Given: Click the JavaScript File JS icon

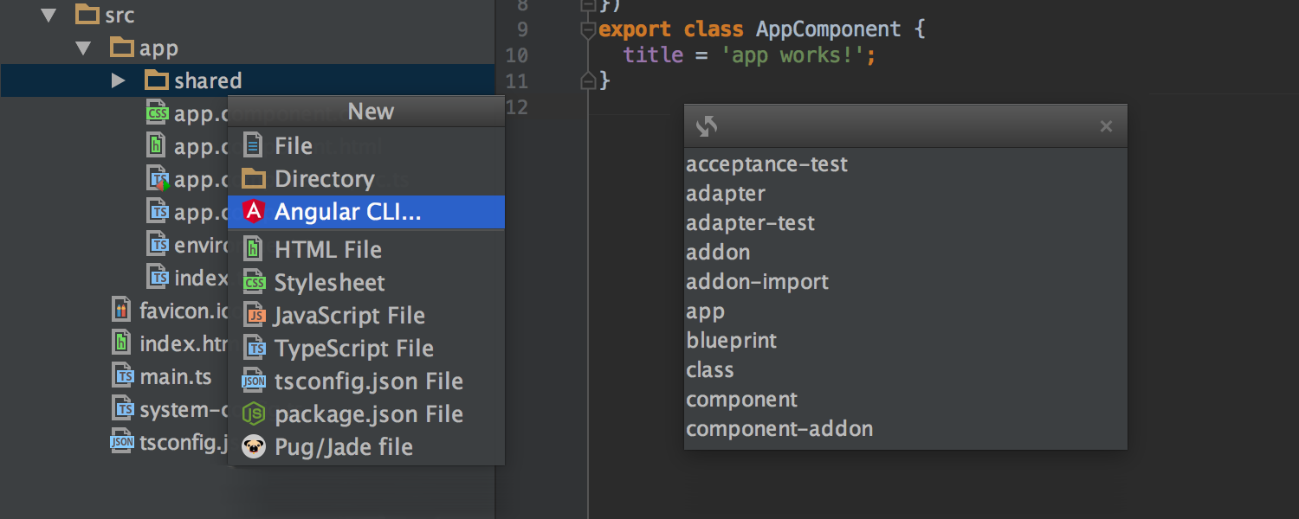Looking at the screenshot, I should (x=255, y=315).
